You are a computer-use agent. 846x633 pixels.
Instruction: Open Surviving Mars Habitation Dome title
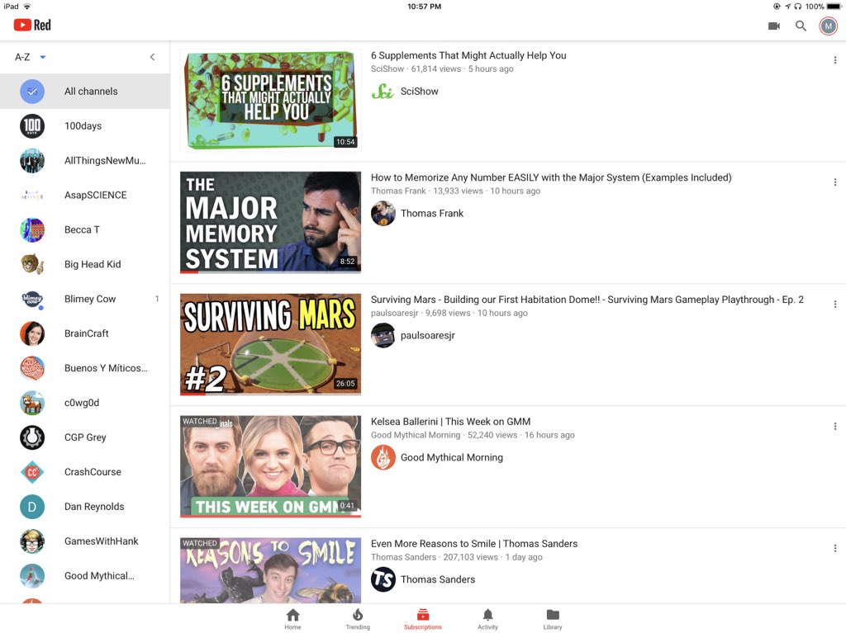point(587,300)
